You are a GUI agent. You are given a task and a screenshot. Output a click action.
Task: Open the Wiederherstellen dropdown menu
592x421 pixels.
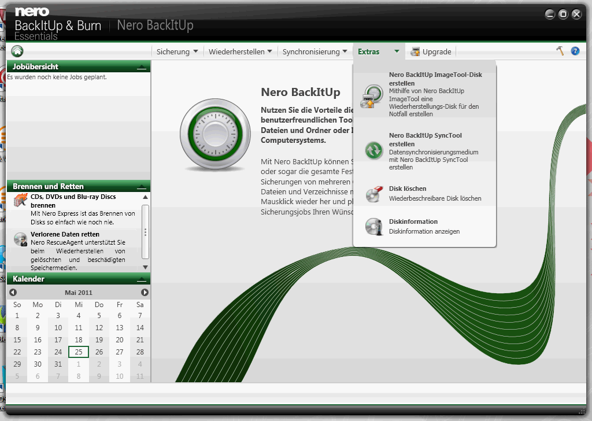(240, 51)
